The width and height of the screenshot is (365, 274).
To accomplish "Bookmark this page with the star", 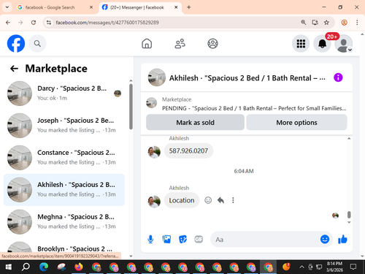I will [x=326, y=23].
